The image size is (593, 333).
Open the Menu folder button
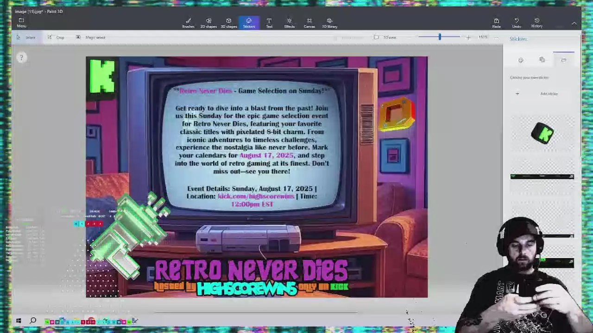pos(21,23)
